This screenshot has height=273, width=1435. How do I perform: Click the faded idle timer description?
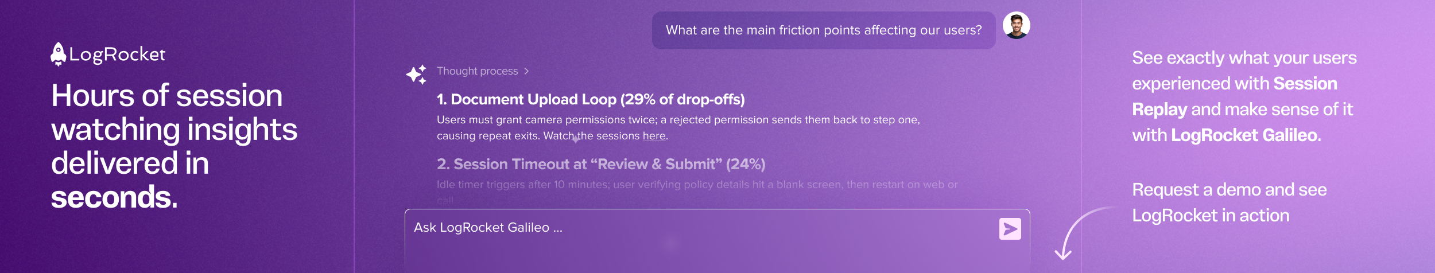pos(696,185)
